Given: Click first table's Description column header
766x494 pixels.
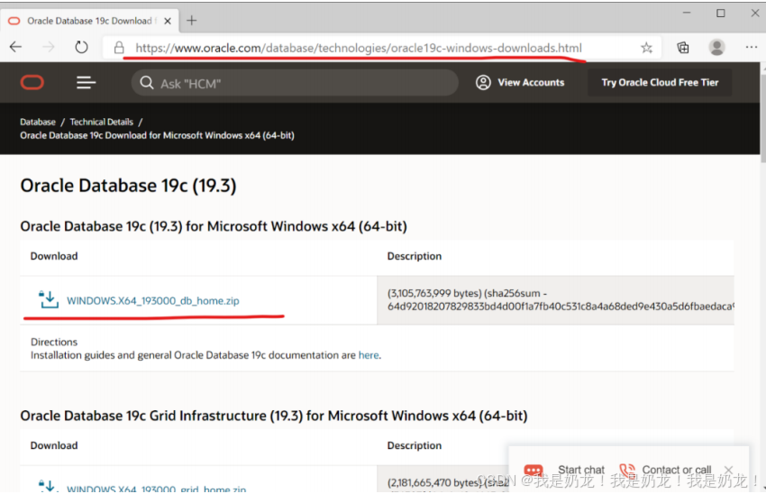Looking at the screenshot, I should (x=415, y=256).
